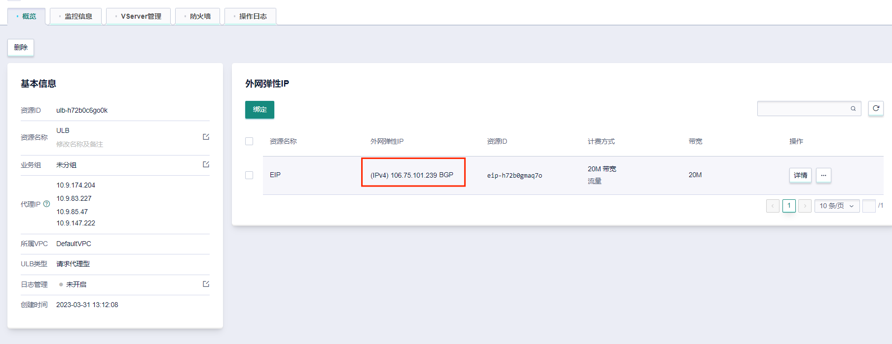Click the search magnifier icon in search box
The image size is (892, 344).
[853, 109]
